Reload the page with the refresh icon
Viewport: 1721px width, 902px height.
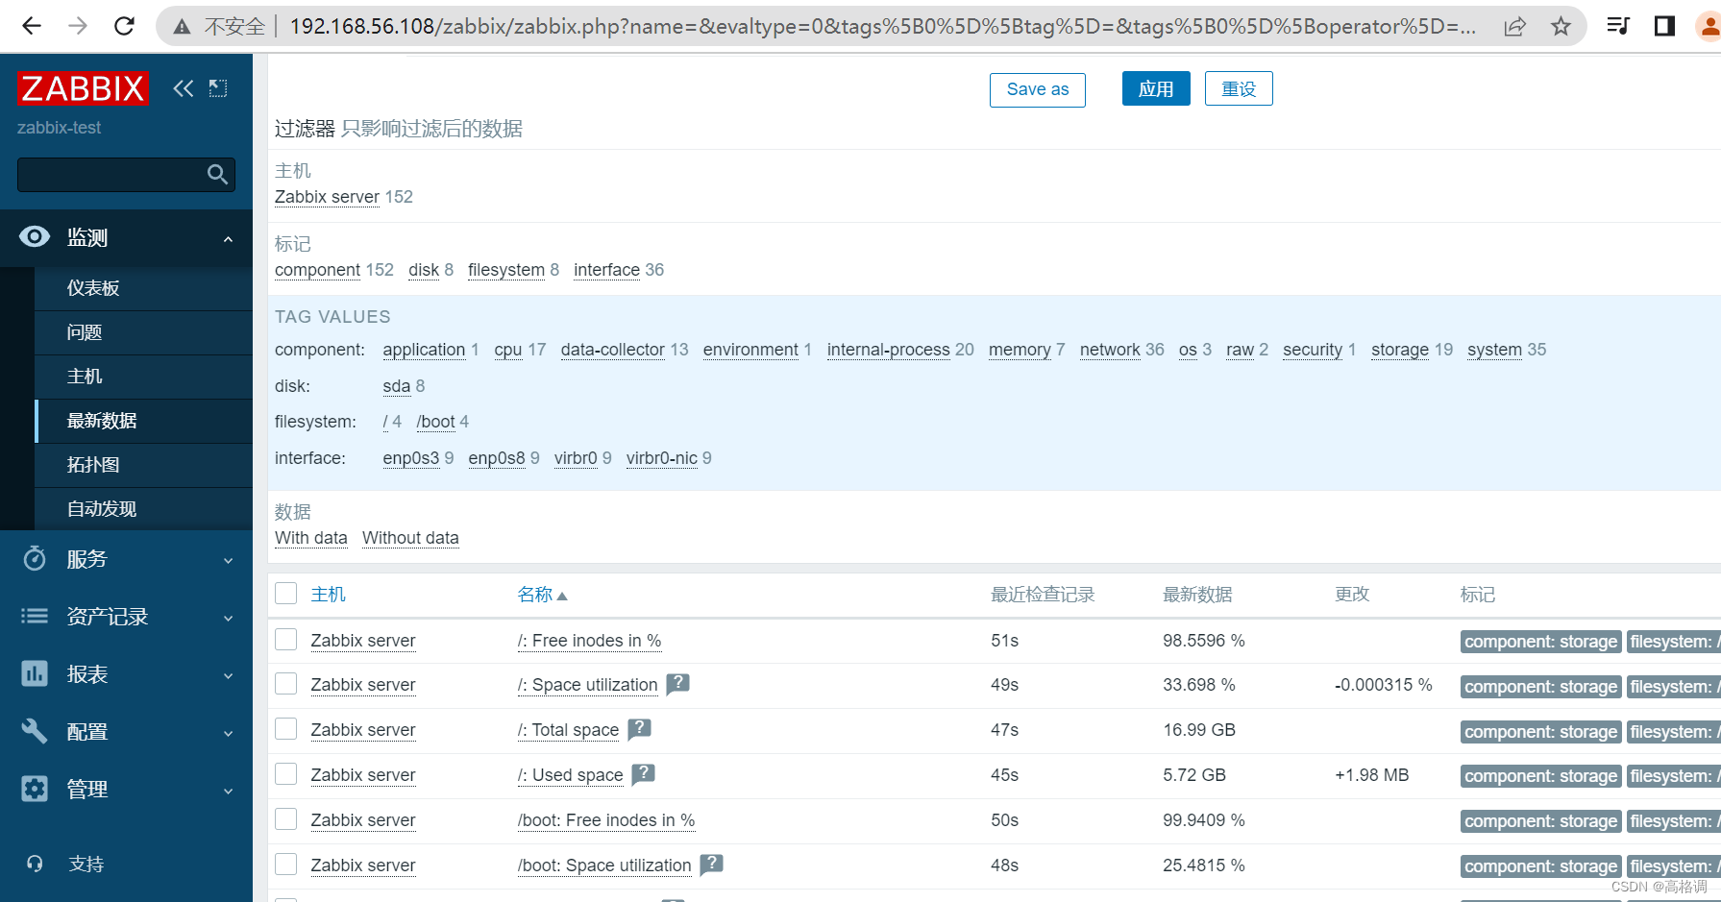(x=124, y=26)
